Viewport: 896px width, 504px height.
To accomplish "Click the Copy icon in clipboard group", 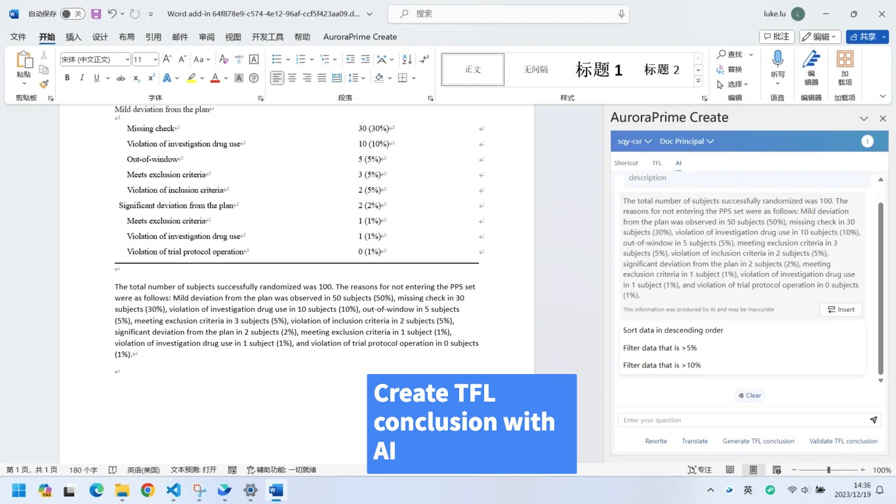I will coord(44,70).
